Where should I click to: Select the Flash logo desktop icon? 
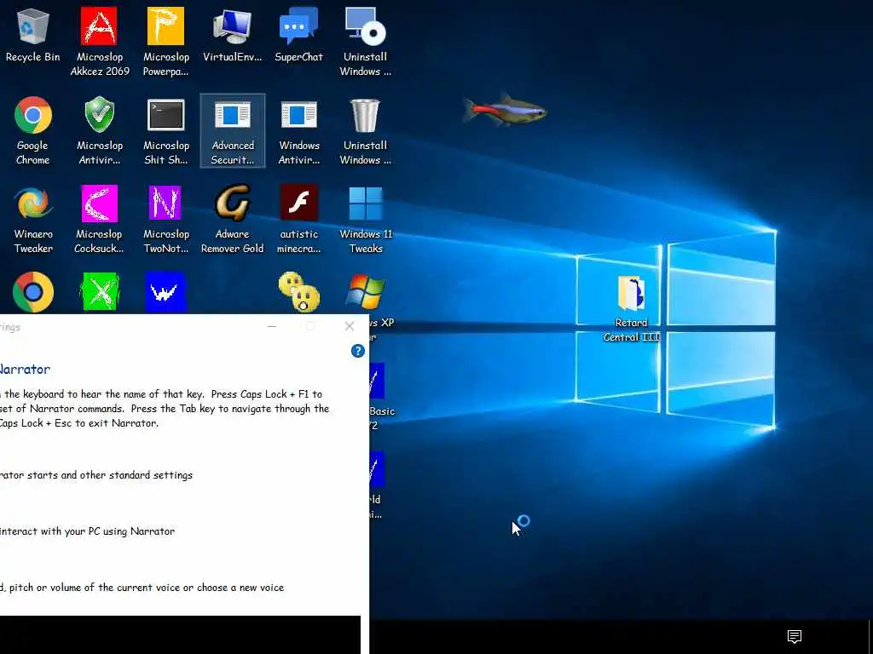(x=299, y=220)
